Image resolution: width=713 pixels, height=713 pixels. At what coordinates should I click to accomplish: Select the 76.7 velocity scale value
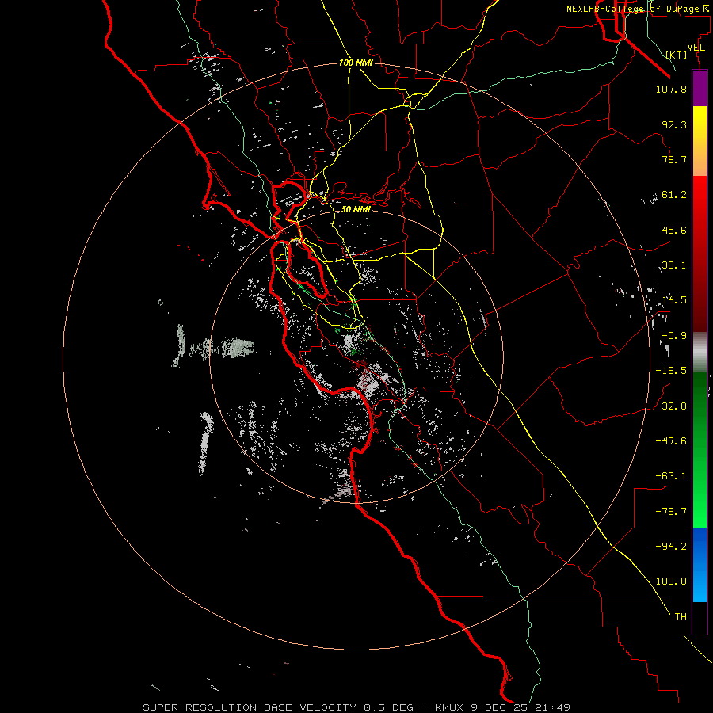[x=674, y=159]
